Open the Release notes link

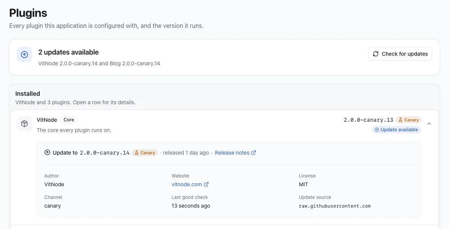click(235, 153)
